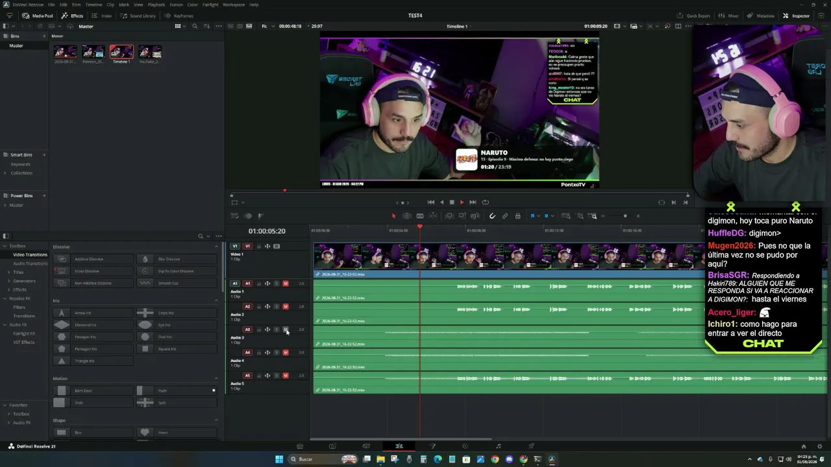Add a new Power Bin
The height and width of the screenshot is (467, 831).
[44, 195]
